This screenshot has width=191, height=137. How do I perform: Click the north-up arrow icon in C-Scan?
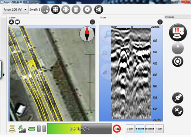11,22
